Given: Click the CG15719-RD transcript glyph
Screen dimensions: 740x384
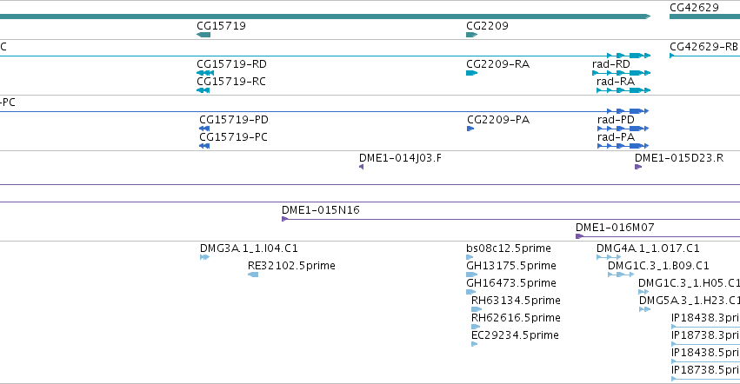Looking at the screenshot, I should tap(205, 73).
